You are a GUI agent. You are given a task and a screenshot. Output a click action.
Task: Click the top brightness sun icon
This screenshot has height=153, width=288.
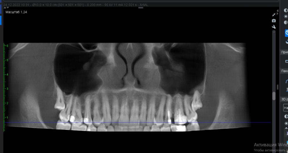point(286,16)
